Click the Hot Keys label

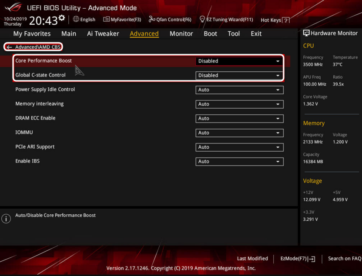(x=271, y=20)
